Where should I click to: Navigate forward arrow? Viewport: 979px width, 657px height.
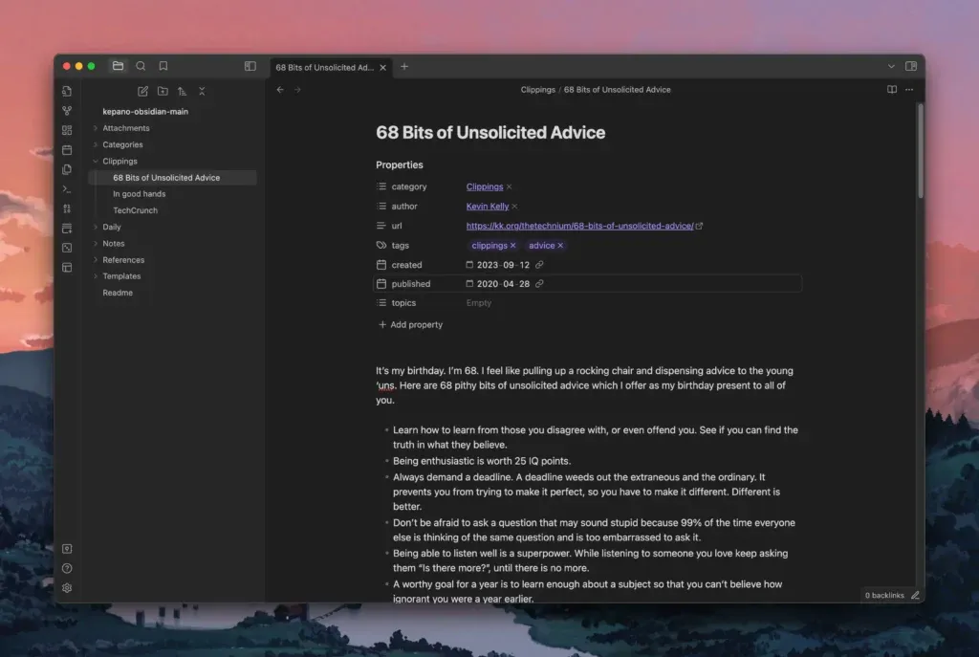click(x=297, y=90)
